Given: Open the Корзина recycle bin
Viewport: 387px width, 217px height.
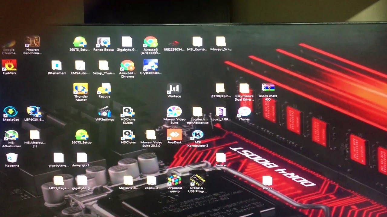Looking at the screenshot, I should [x=12, y=160].
